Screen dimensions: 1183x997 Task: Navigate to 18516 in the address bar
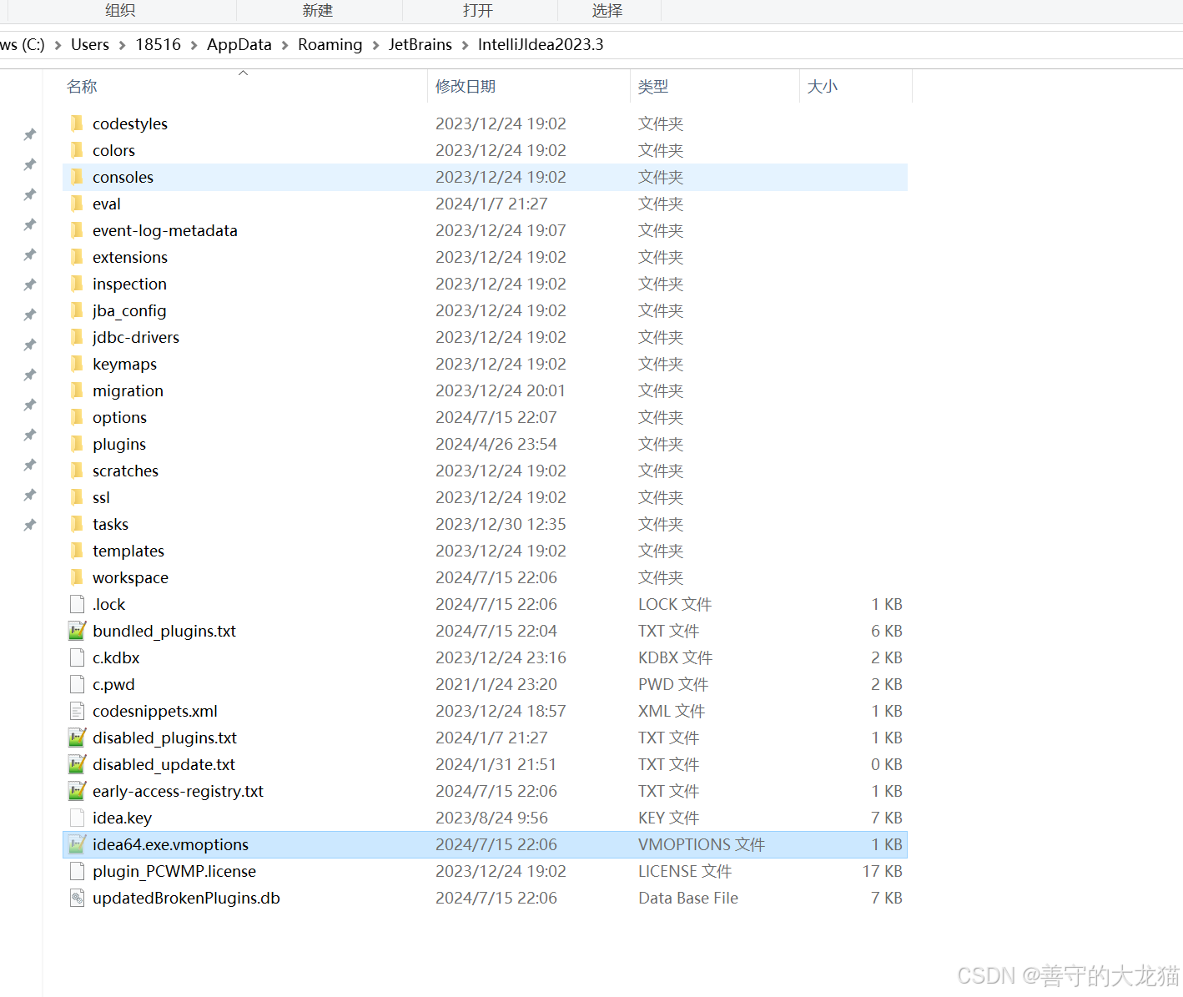(x=159, y=45)
